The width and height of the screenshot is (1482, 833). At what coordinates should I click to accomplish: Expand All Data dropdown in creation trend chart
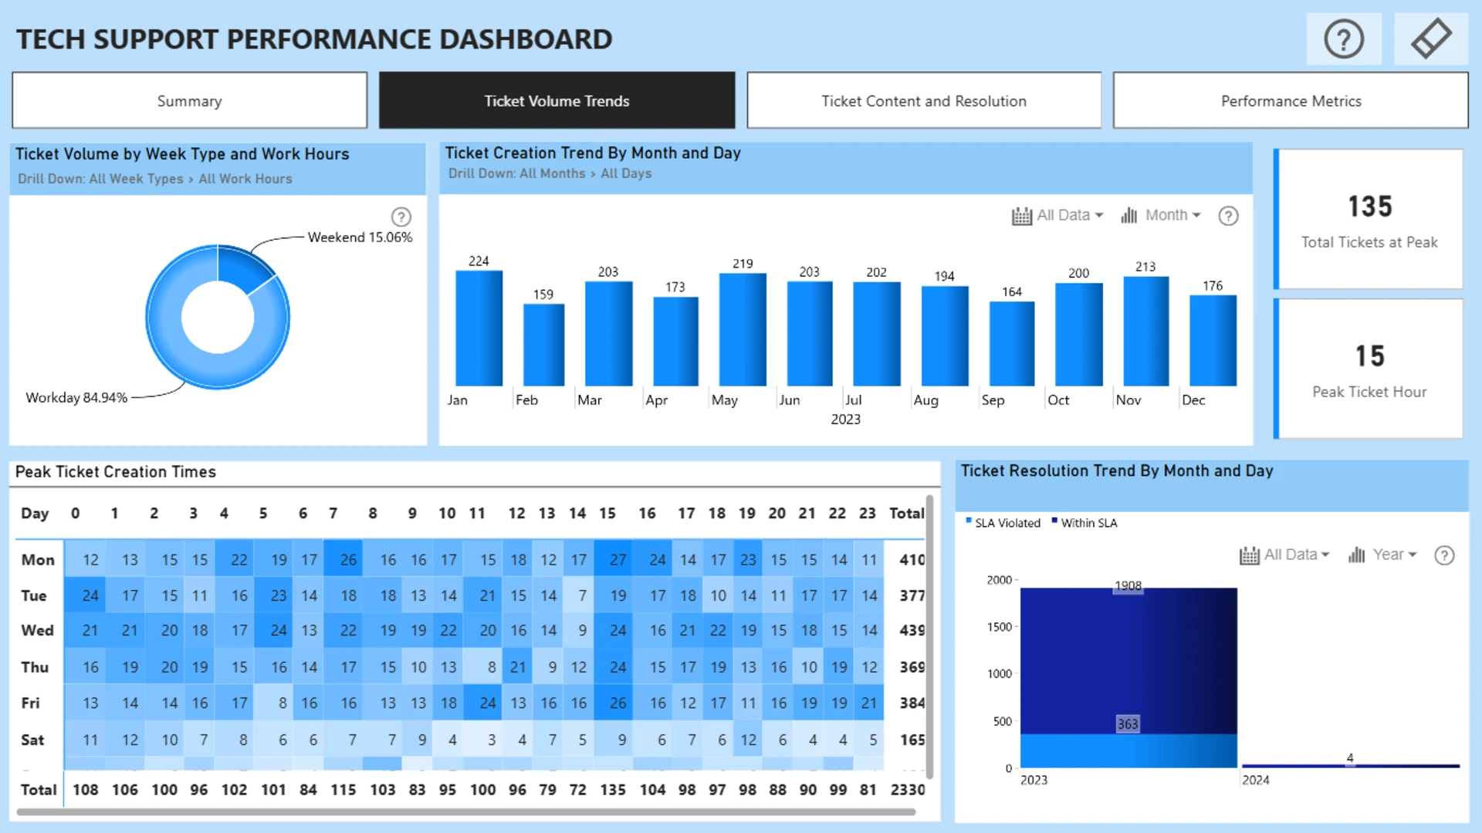coord(1071,216)
